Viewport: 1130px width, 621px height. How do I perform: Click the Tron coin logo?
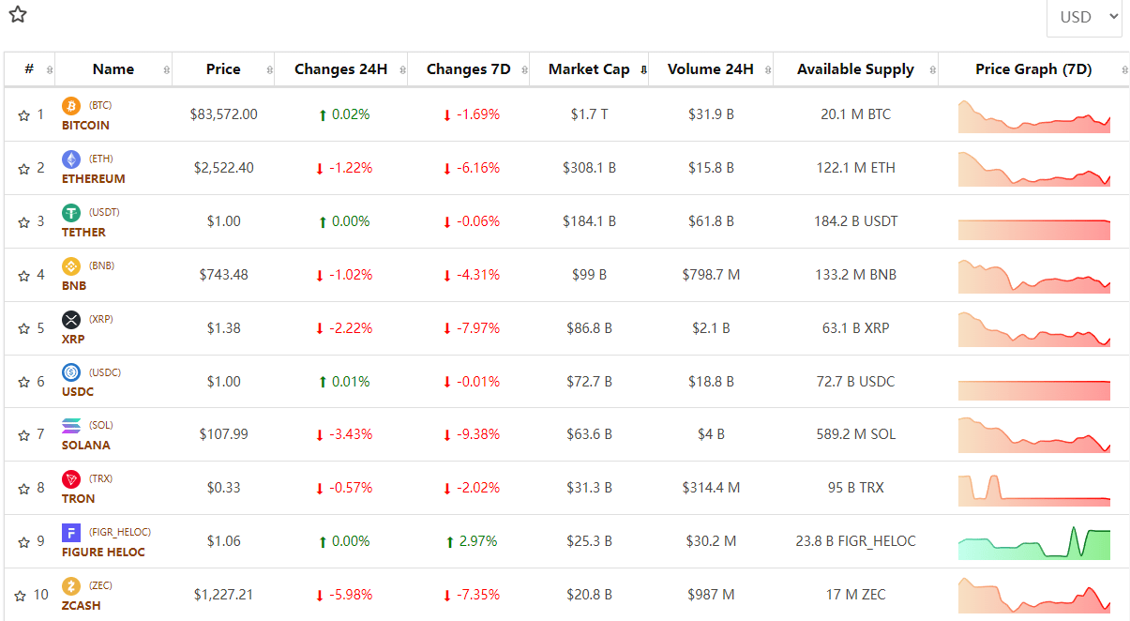[71, 479]
